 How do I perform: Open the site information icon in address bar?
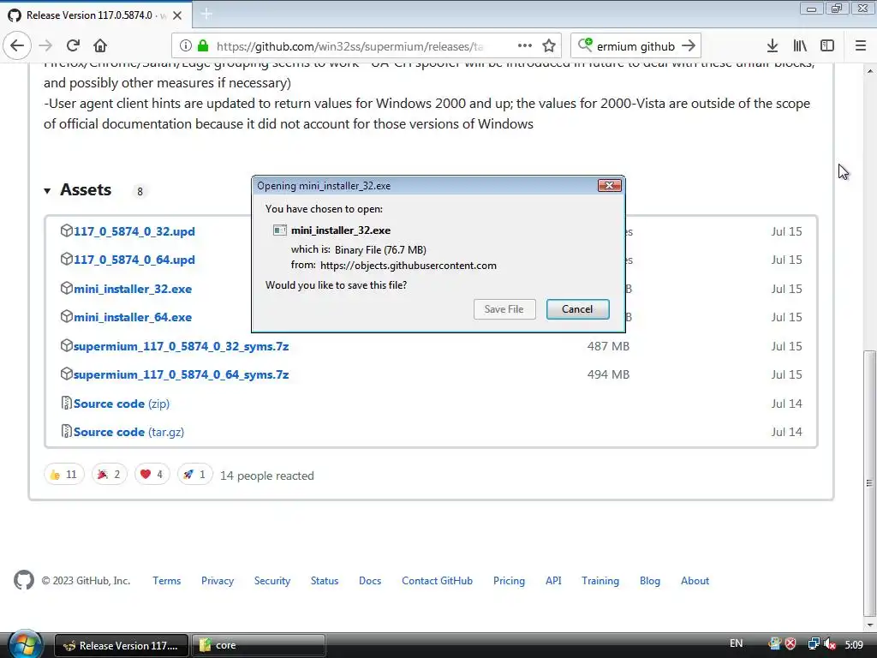tap(186, 46)
